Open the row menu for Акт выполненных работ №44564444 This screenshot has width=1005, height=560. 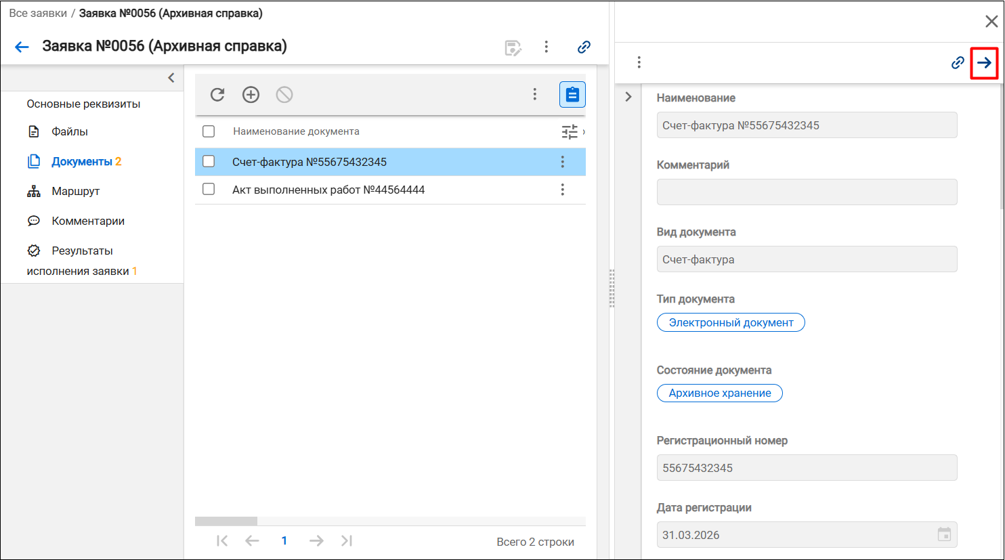coord(563,190)
